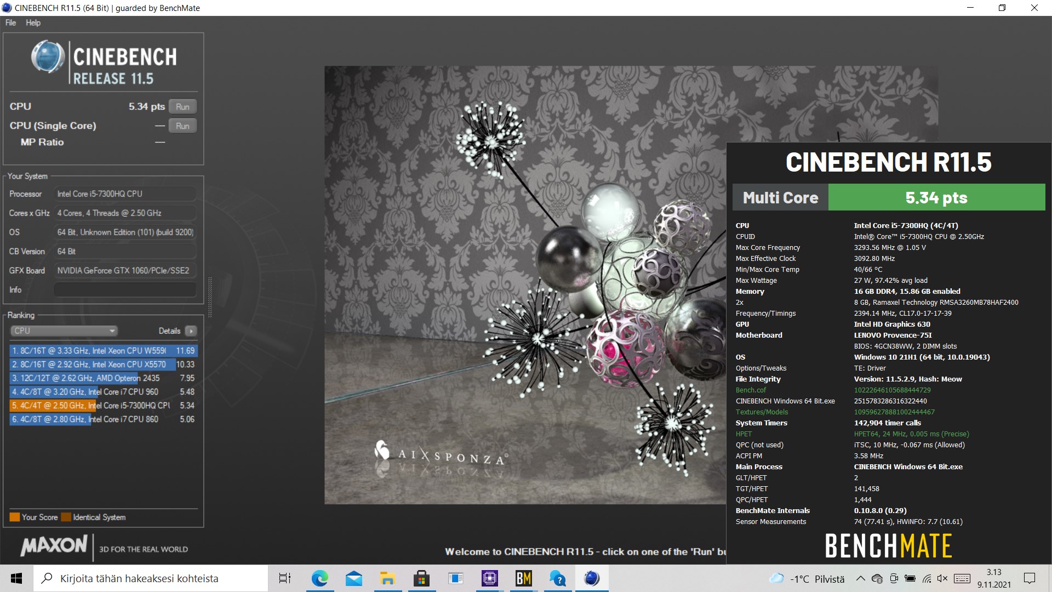Open Mail app from taskbar

[x=353, y=578]
